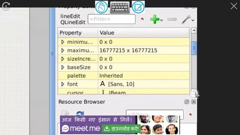This screenshot has width=240, height=135.
Task: Click the baseSize value 0 x 0
Action: [x=106, y=67]
